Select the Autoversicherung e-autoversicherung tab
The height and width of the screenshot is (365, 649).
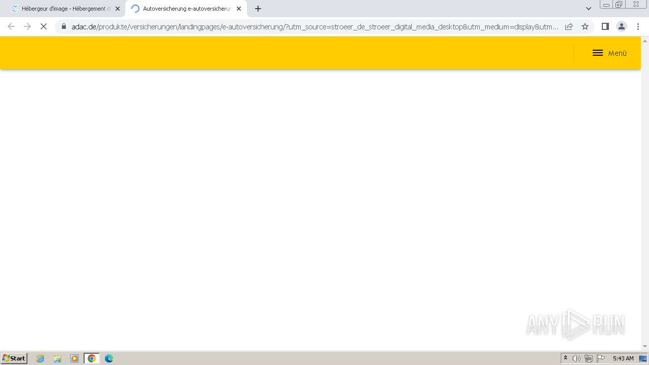coord(186,9)
